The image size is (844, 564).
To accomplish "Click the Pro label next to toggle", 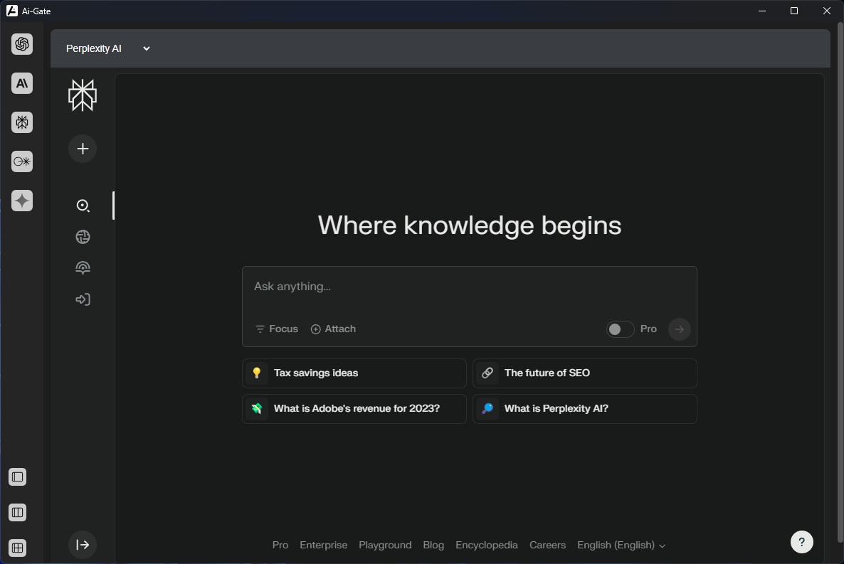I will (648, 329).
